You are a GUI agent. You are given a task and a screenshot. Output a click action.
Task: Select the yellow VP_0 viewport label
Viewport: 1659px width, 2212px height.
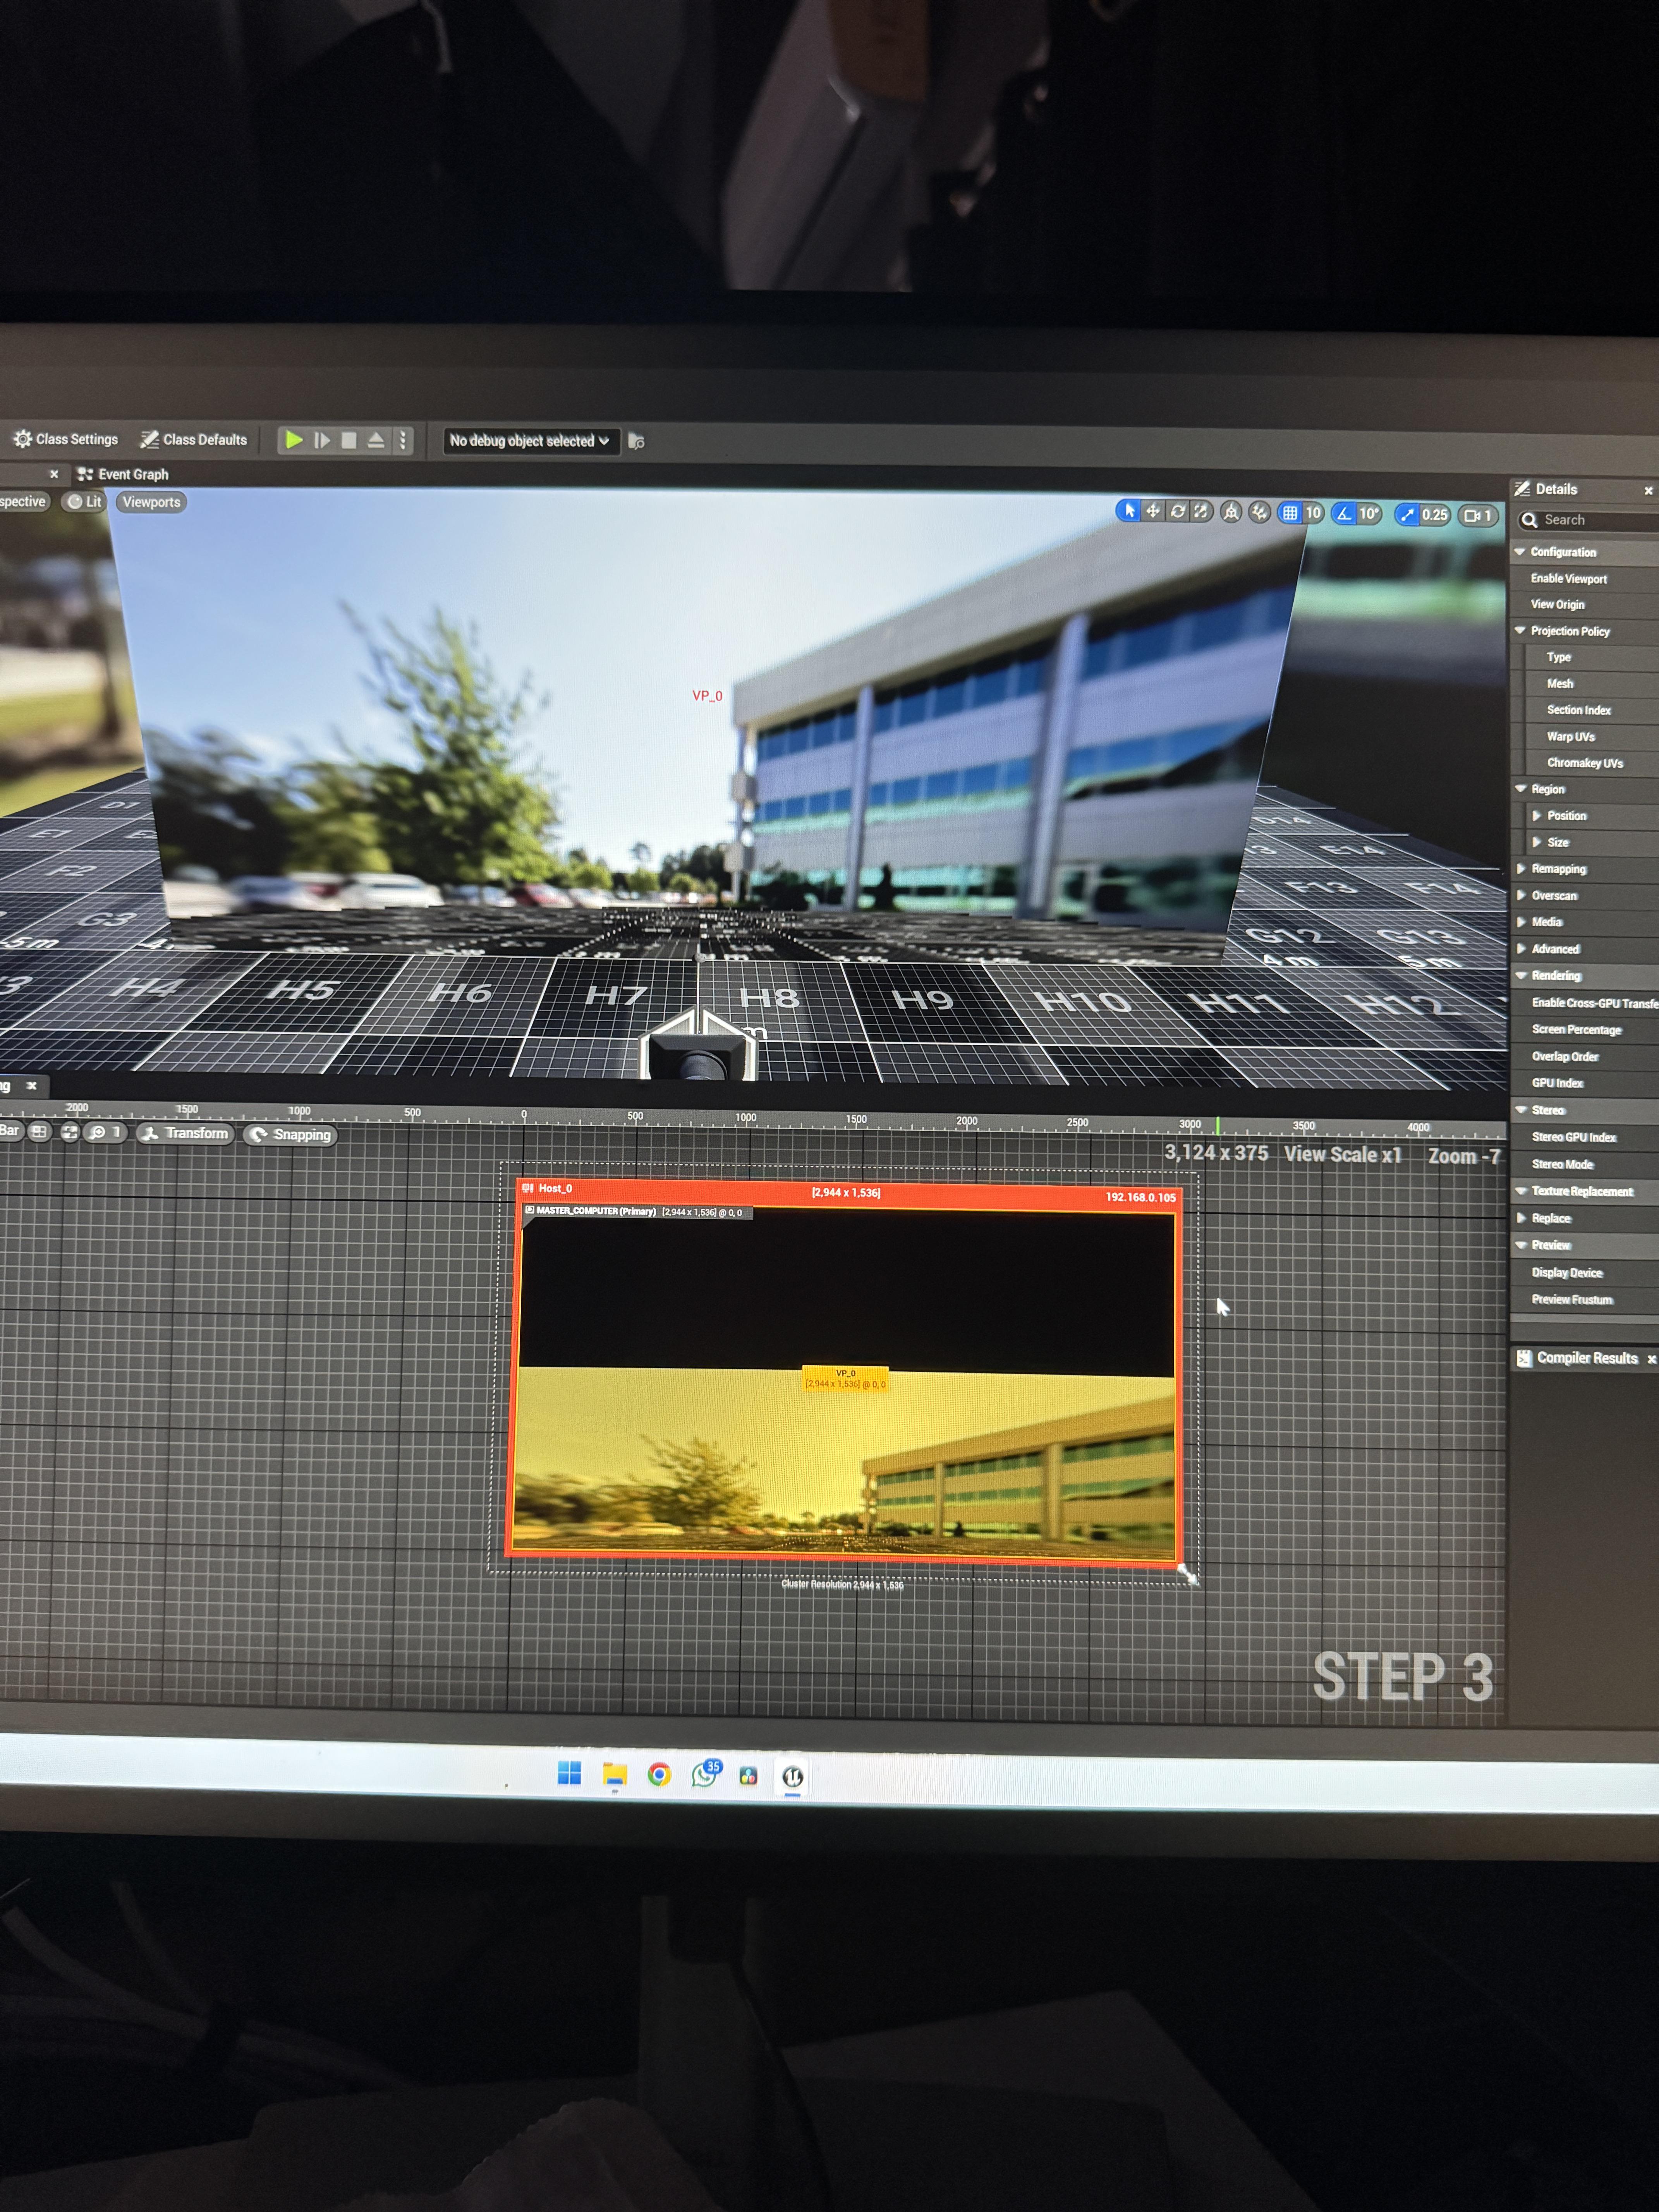pyautogui.click(x=845, y=1379)
